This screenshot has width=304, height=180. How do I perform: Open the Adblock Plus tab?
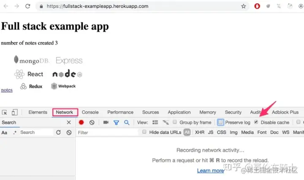pos(285,112)
